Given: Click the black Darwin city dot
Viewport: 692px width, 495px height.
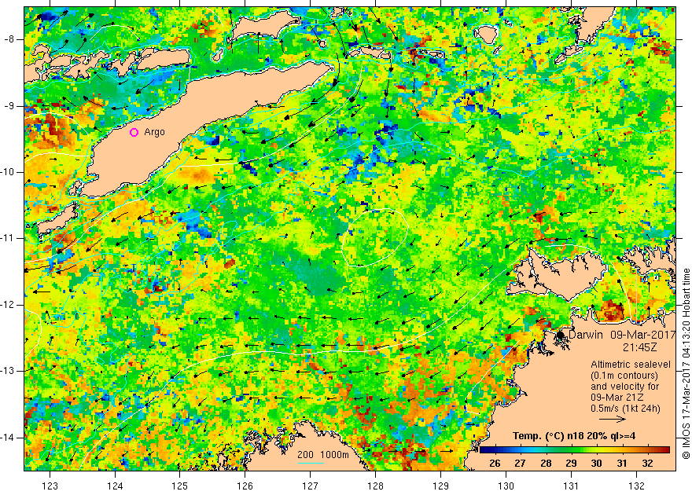Looking at the screenshot, I should (x=560, y=335).
